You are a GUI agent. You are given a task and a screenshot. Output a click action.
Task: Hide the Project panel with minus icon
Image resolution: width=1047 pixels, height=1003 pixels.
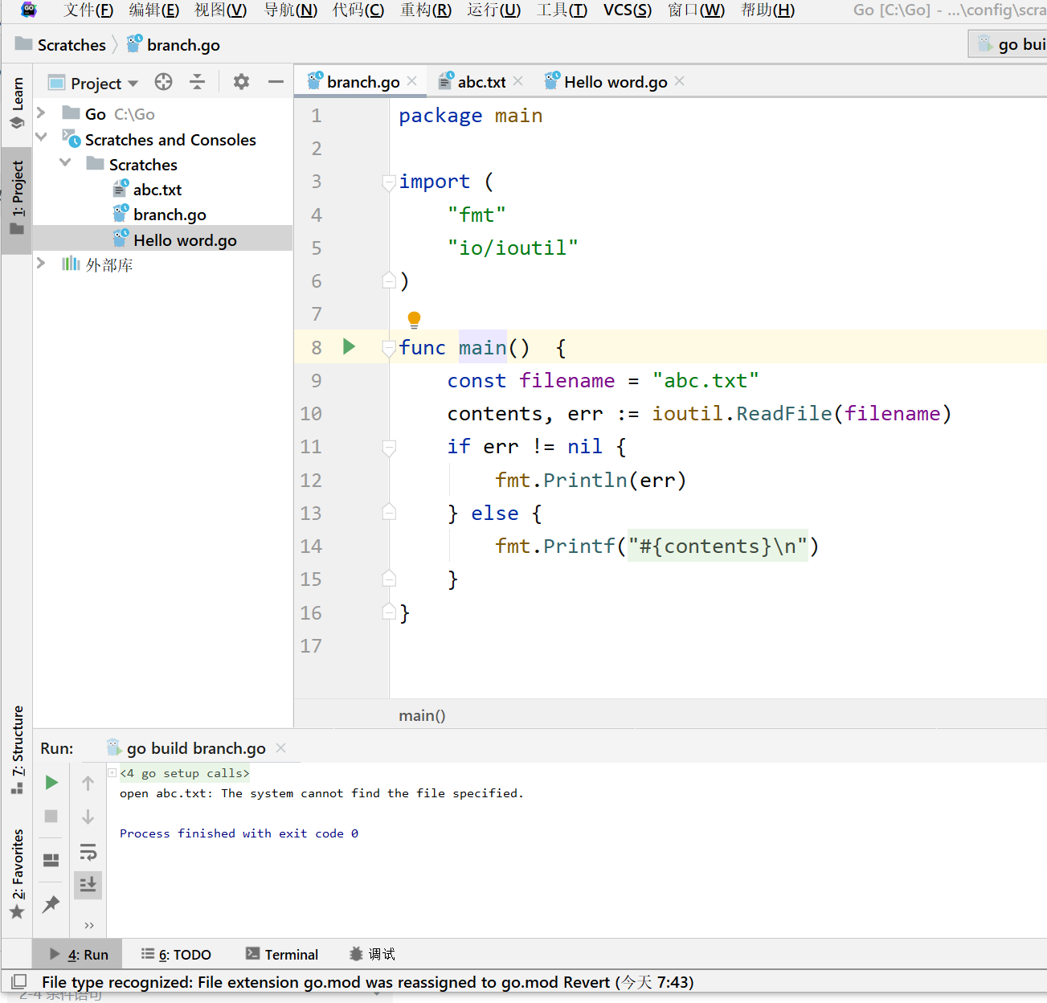[276, 82]
